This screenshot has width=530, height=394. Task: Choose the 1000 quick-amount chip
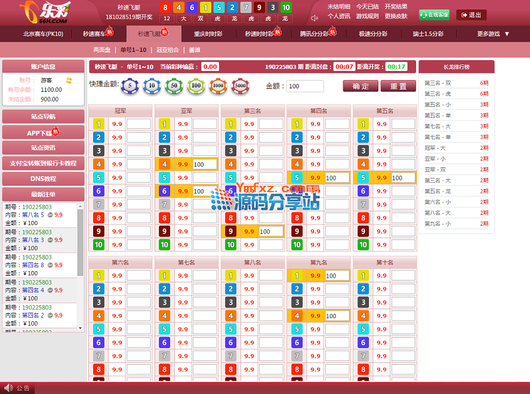tap(218, 86)
